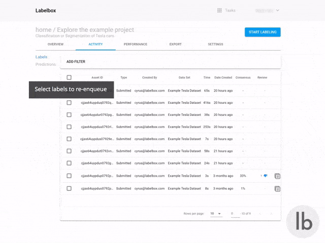Click Explore the example project title
The height and width of the screenshot is (243, 325).
pyautogui.click(x=95, y=30)
